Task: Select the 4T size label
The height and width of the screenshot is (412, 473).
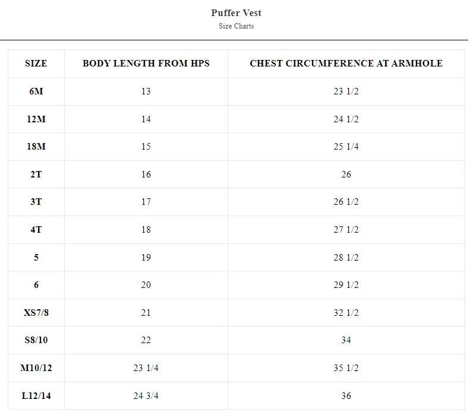Action: (x=36, y=230)
